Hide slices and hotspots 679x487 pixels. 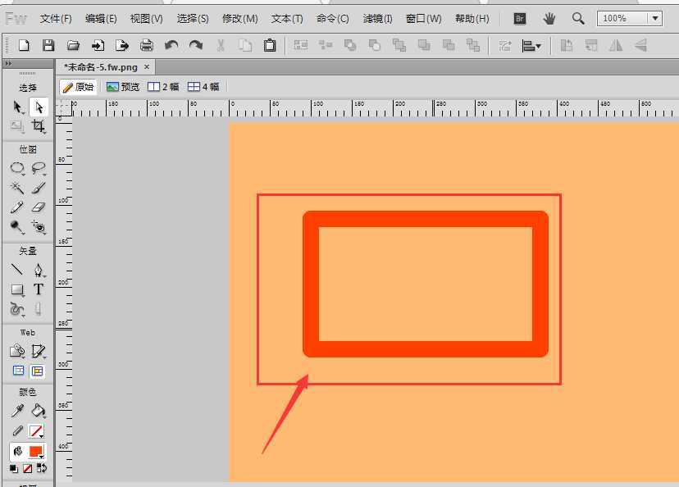(x=17, y=371)
